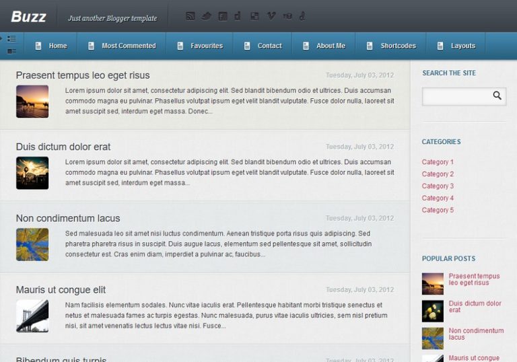
Task: Click thumbnail of 'Non condimentum lacus' post
Action: coord(32,245)
